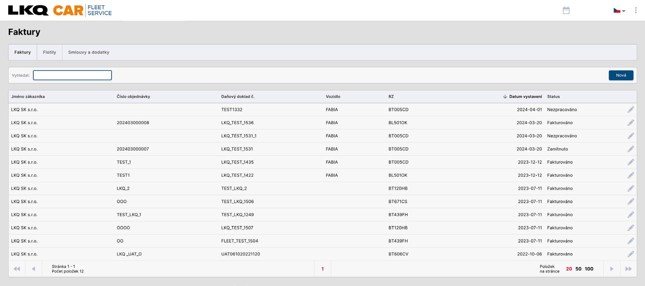Toggle sort arrow on Datum vystavení column
This screenshot has width=645, height=286.
(x=505, y=97)
